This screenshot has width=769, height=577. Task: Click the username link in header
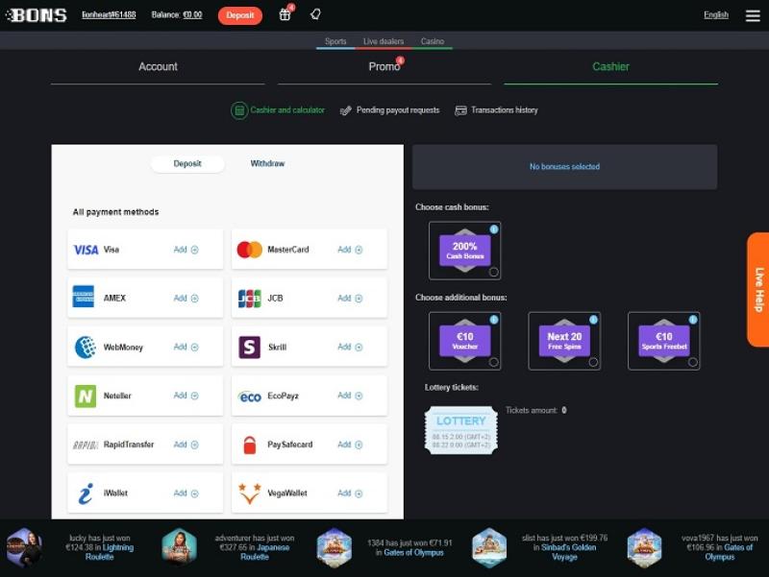[109, 14]
